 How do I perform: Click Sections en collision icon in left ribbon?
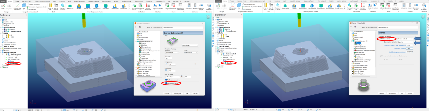tap(148, 6)
